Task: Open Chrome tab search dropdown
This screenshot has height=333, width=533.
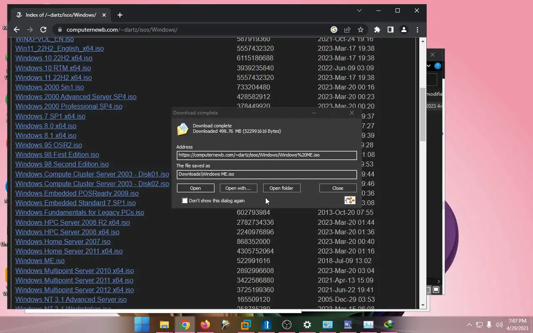Action: [359, 10]
